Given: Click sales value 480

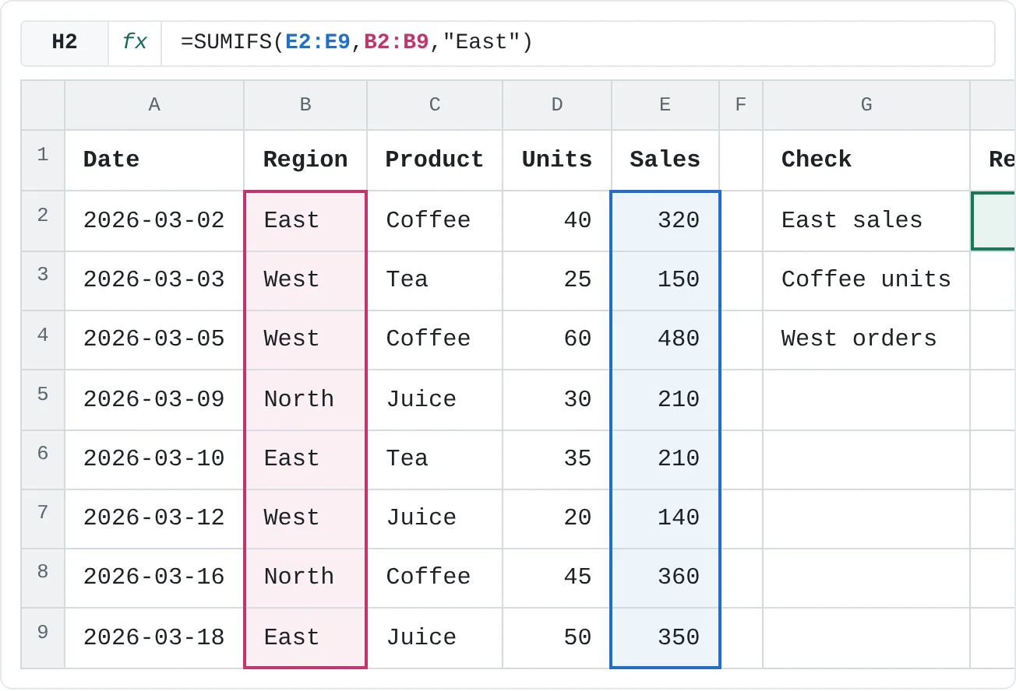Looking at the screenshot, I should coord(665,339).
